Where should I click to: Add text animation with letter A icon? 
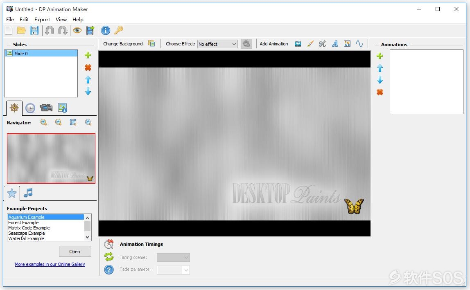tap(335, 44)
